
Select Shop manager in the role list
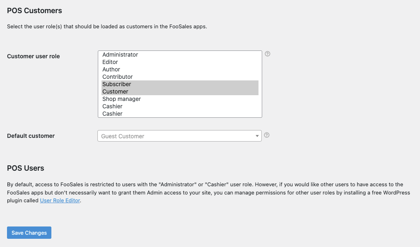tap(122, 99)
